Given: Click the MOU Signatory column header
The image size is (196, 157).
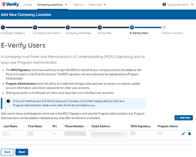Looking at the screenshot, I should [x=141, y=126].
